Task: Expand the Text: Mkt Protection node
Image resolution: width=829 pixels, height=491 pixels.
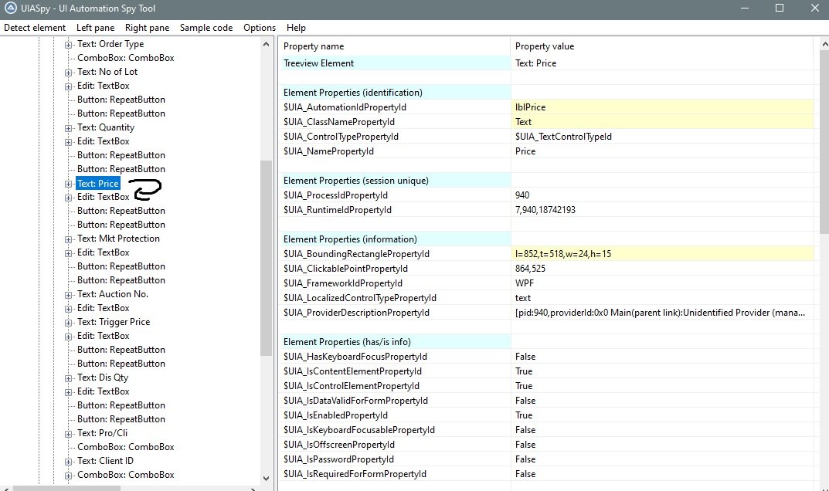Action: coord(68,239)
